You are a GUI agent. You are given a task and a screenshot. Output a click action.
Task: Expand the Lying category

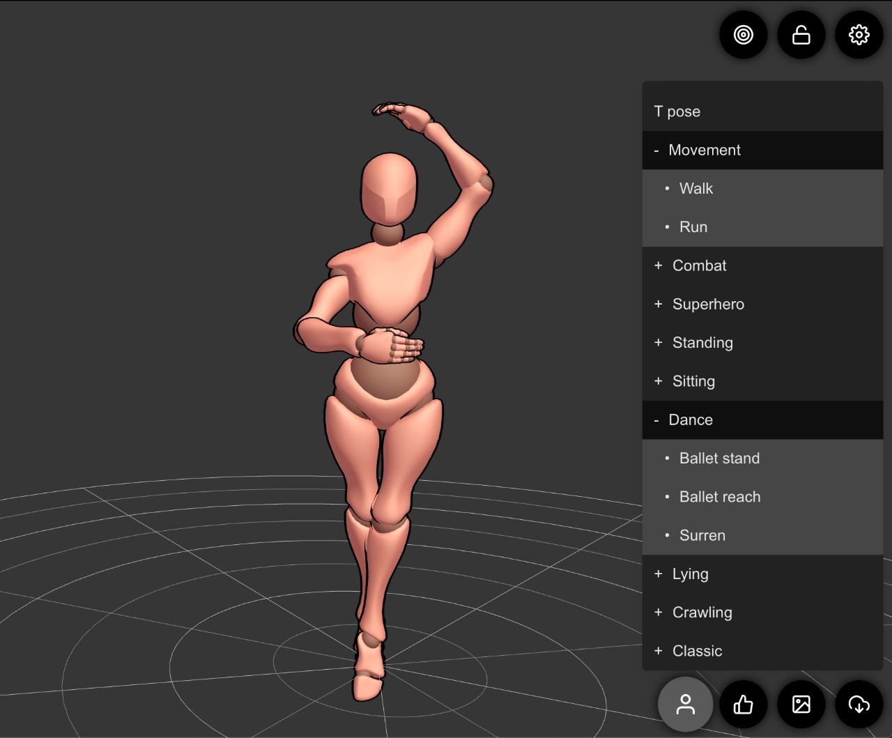762,574
